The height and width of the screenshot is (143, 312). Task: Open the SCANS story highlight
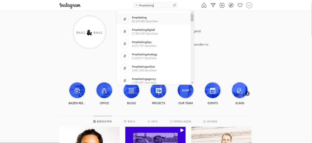pos(240,90)
